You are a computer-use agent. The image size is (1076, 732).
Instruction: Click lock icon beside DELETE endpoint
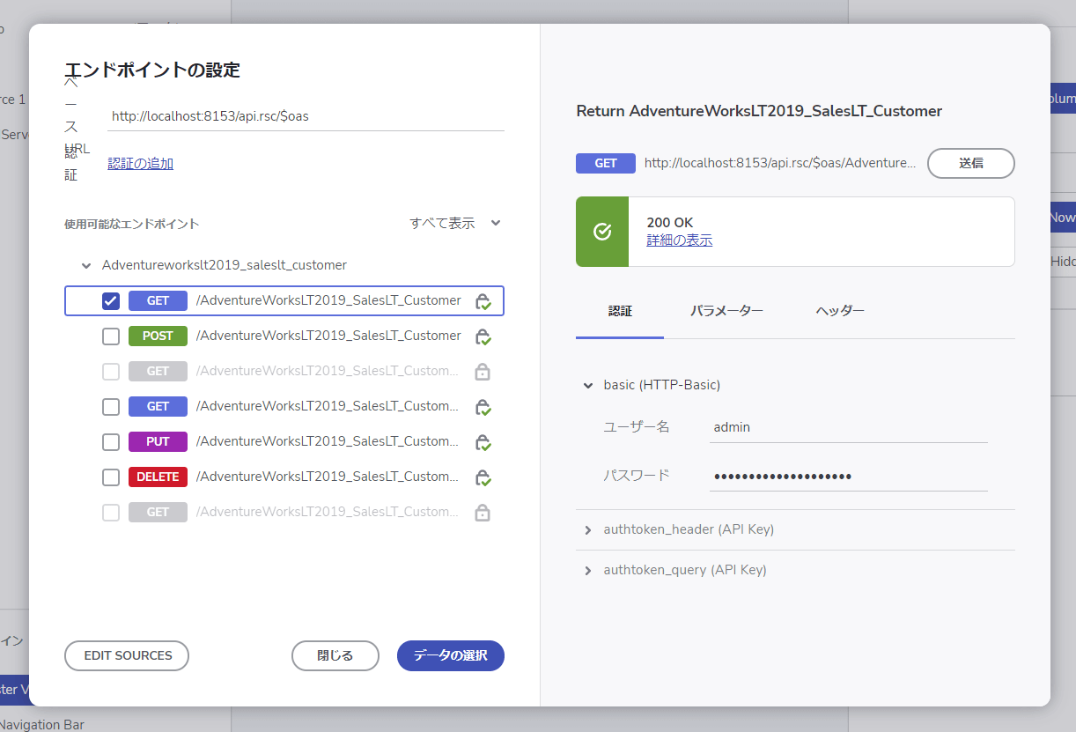click(x=483, y=477)
